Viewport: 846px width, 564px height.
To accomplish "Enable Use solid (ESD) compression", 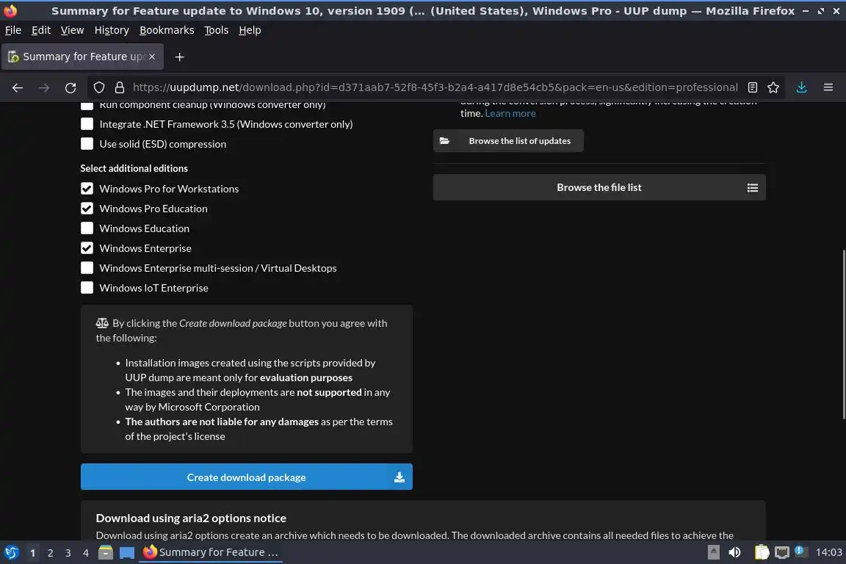I will 87,144.
